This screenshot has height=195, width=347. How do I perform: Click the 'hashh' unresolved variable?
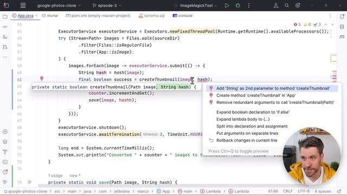[125, 100]
